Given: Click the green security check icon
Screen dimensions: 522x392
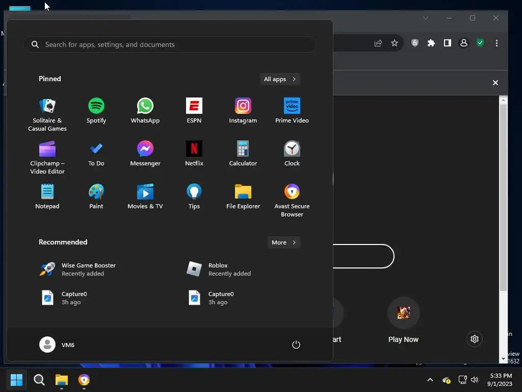Looking at the screenshot, I should click(480, 43).
